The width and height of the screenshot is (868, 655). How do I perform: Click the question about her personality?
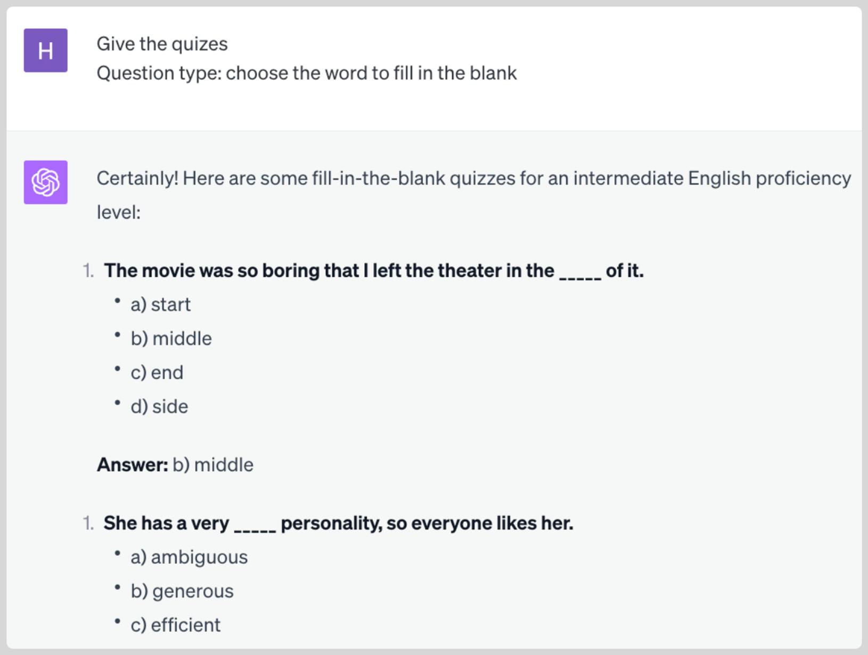click(x=339, y=523)
